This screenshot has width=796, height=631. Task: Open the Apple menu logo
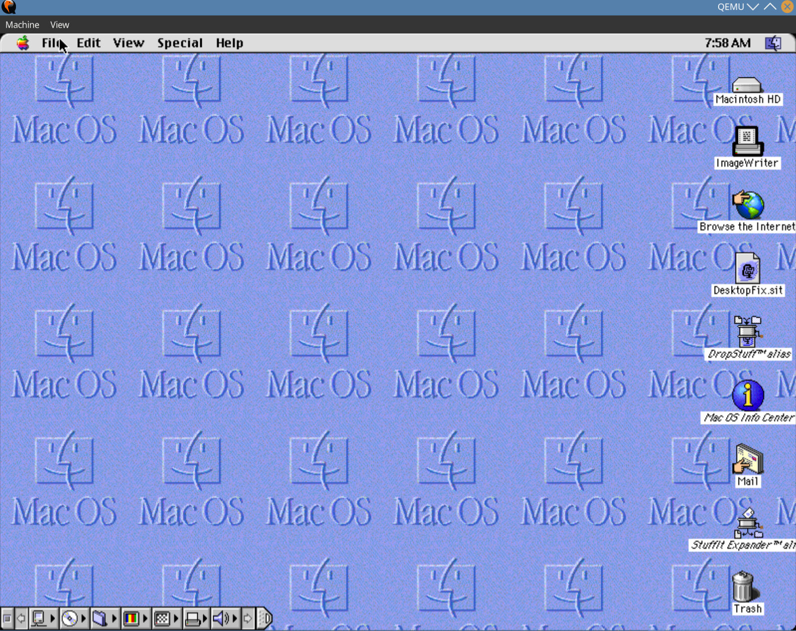[22, 43]
